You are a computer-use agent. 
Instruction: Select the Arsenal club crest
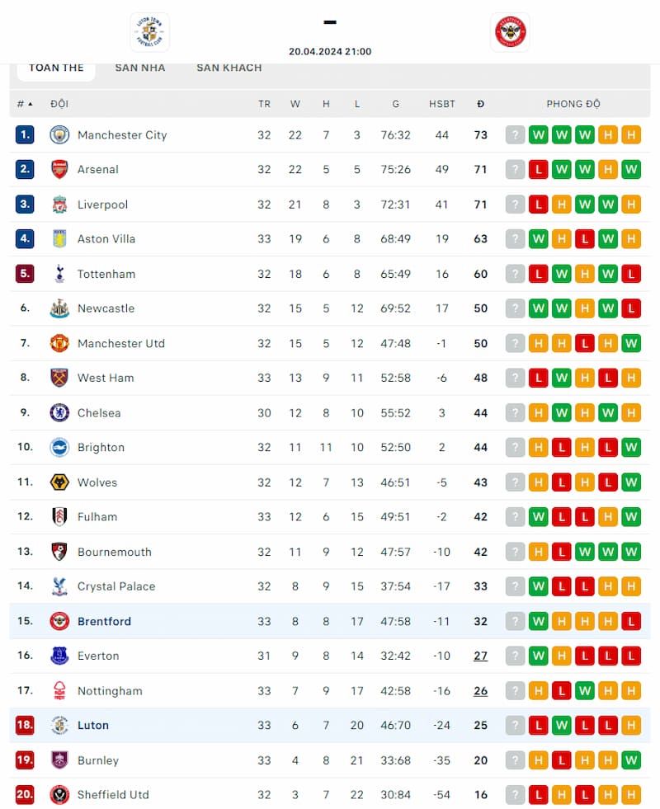click(59, 169)
